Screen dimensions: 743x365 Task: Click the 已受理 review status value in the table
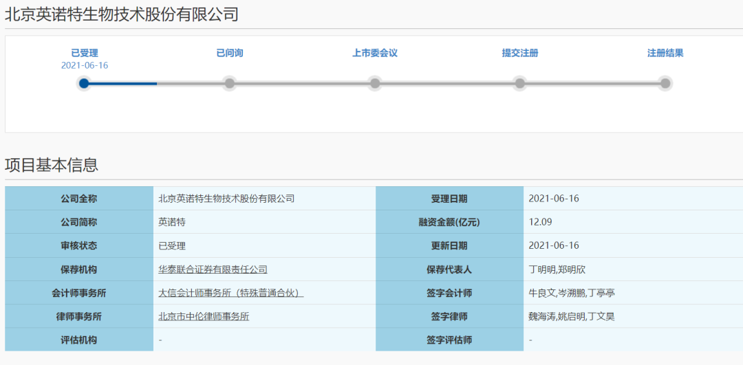171,245
